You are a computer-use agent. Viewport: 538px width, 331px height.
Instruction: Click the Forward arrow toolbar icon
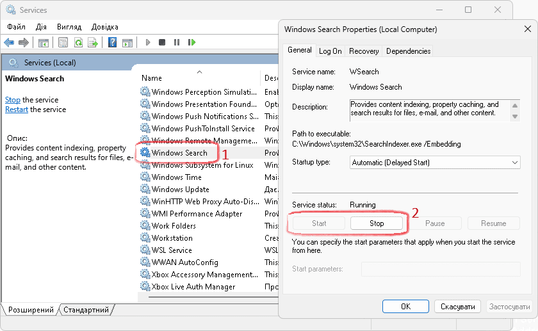pos(23,42)
